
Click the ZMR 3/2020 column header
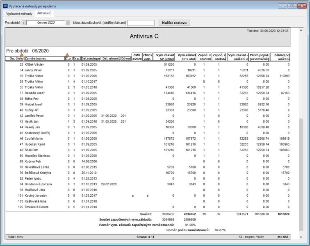point(137,57)
